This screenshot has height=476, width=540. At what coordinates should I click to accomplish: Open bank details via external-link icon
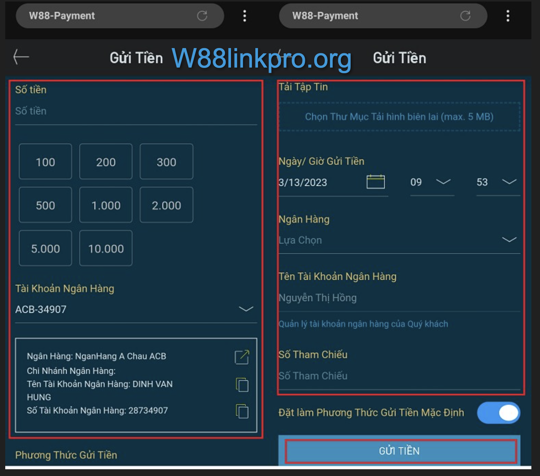pos(242,357)
